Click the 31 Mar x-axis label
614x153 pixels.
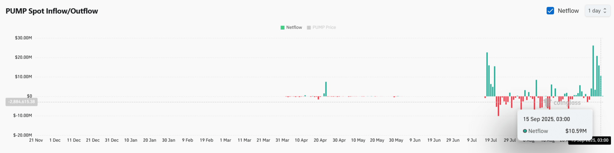click(x=282, y=140)
